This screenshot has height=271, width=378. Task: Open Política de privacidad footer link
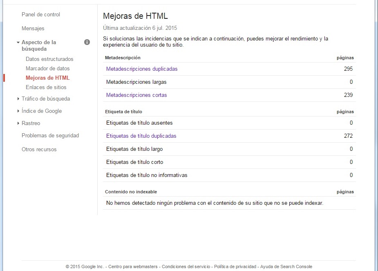coord(235,267)
